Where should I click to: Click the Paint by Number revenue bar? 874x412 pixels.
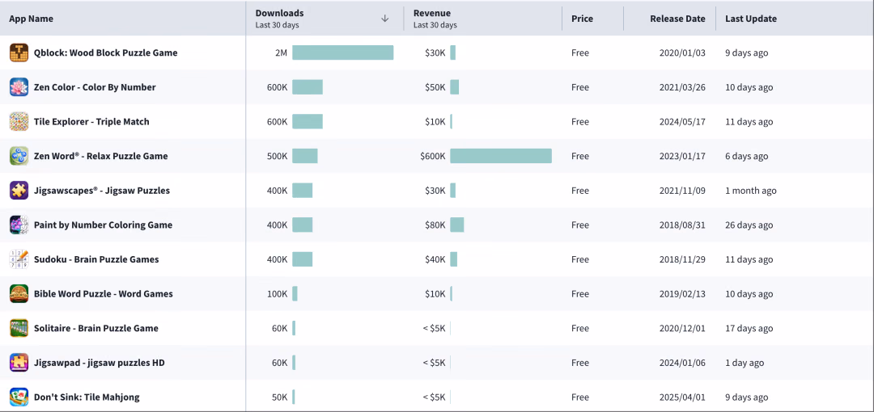tap(457, 225)
